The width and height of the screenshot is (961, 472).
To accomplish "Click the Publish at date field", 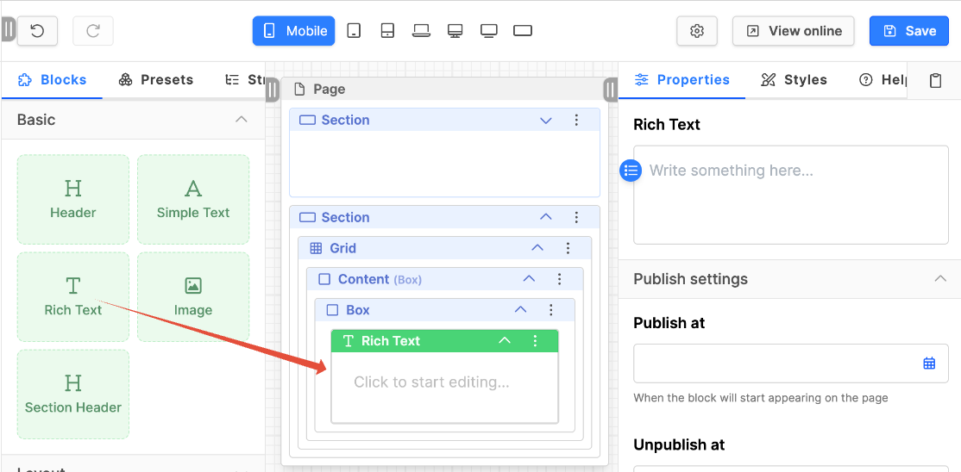I will point(790,363).
